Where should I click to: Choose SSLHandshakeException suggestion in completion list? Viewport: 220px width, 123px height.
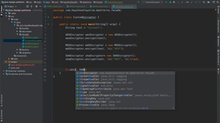[x=125, y=83]
